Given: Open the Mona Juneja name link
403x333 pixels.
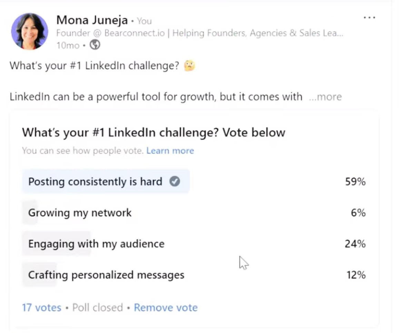Looking at the screenshot, I should 92,20.
